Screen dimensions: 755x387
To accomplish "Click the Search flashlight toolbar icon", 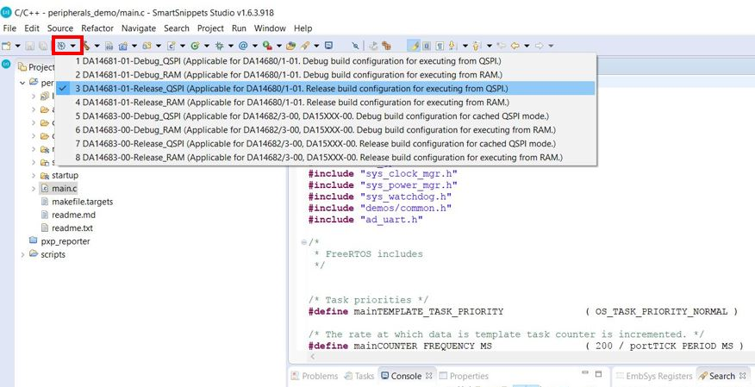I will [305, 46].
